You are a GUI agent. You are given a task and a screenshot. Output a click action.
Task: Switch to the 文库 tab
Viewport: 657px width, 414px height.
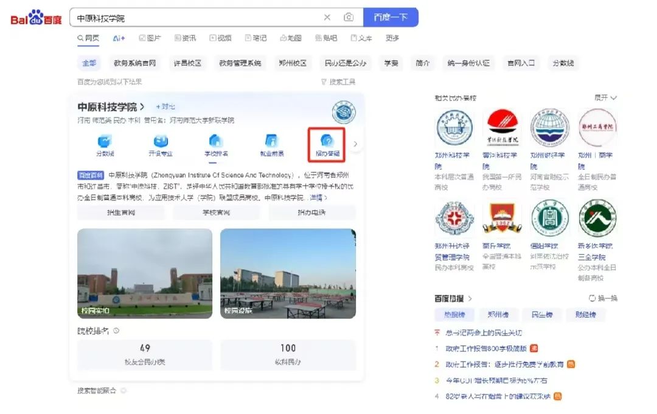point(361,38)
